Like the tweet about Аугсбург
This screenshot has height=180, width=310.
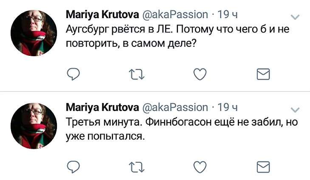[200, 74]
